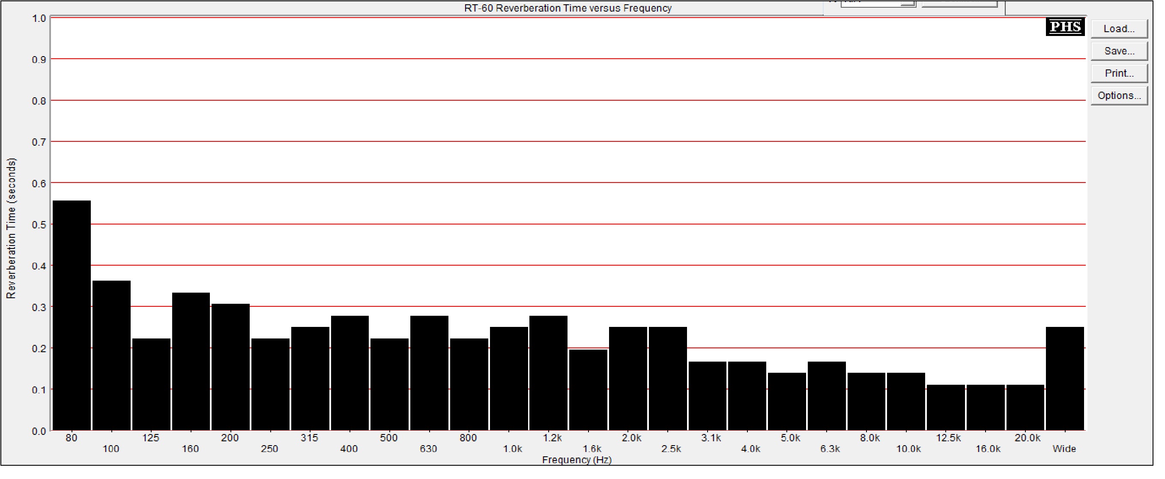The image size is (1165, 479).
Task: Click the 80 Hz reverberation bar
Action: coord(72,315)
